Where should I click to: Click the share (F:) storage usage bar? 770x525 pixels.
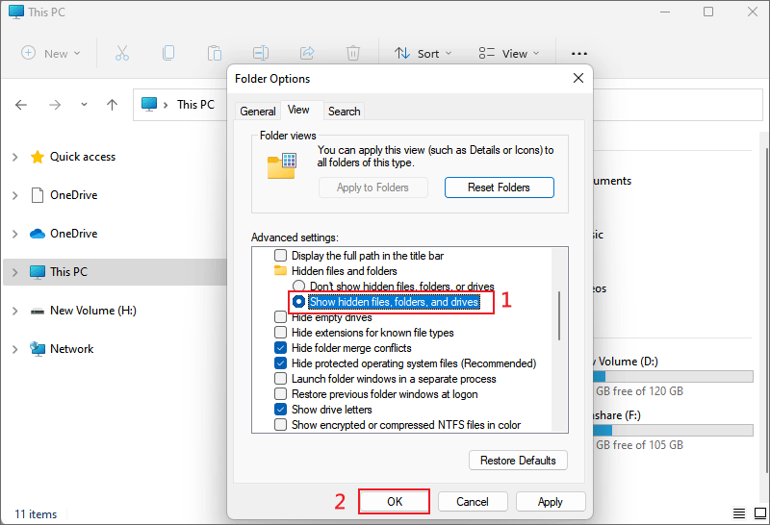[673, 431]
